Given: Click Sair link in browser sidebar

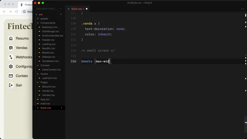Looking at the screenshot, I should [19, 85].
